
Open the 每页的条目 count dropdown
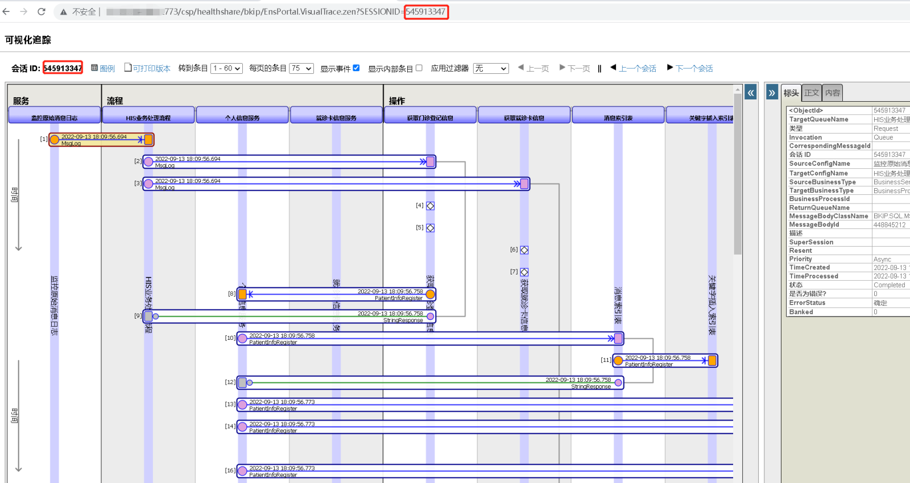pyautogui.click(x=301, y=68)
